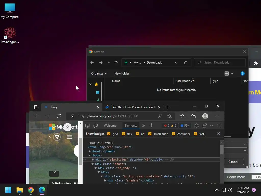Show more DevTools tabs chevron

tap(143, 125)
